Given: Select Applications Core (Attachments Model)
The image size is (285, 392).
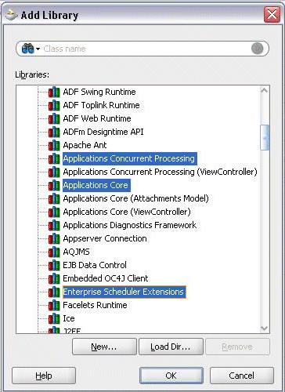Looking at the screenshot, I should (135, 198).
